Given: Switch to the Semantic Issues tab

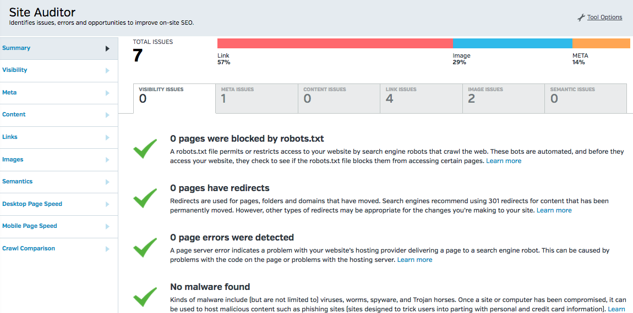Looking at the screenshot, I should 586,98.
